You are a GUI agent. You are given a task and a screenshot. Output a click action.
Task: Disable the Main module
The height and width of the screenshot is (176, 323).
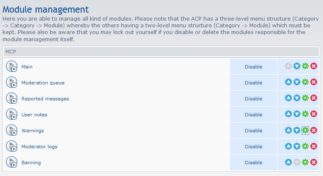(254, 67)
